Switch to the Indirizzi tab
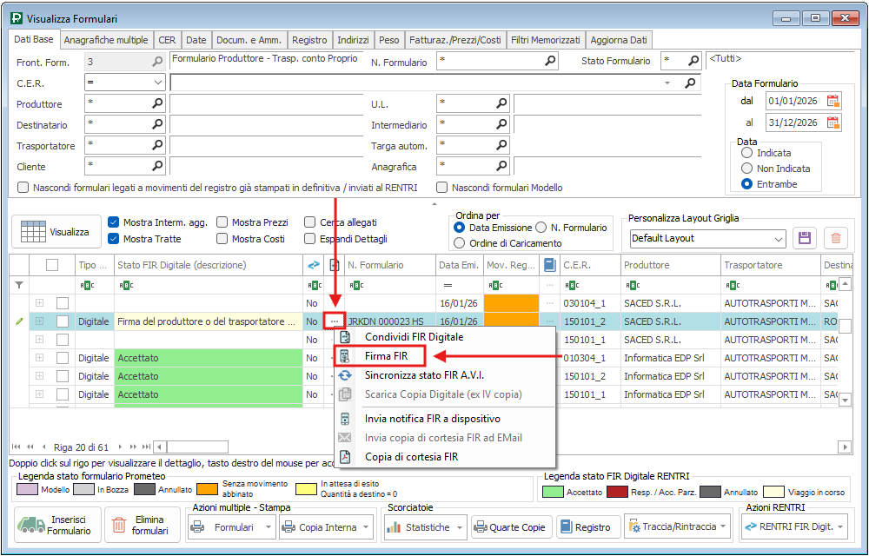This screenshot has height=556, width=869. [353, 40]
